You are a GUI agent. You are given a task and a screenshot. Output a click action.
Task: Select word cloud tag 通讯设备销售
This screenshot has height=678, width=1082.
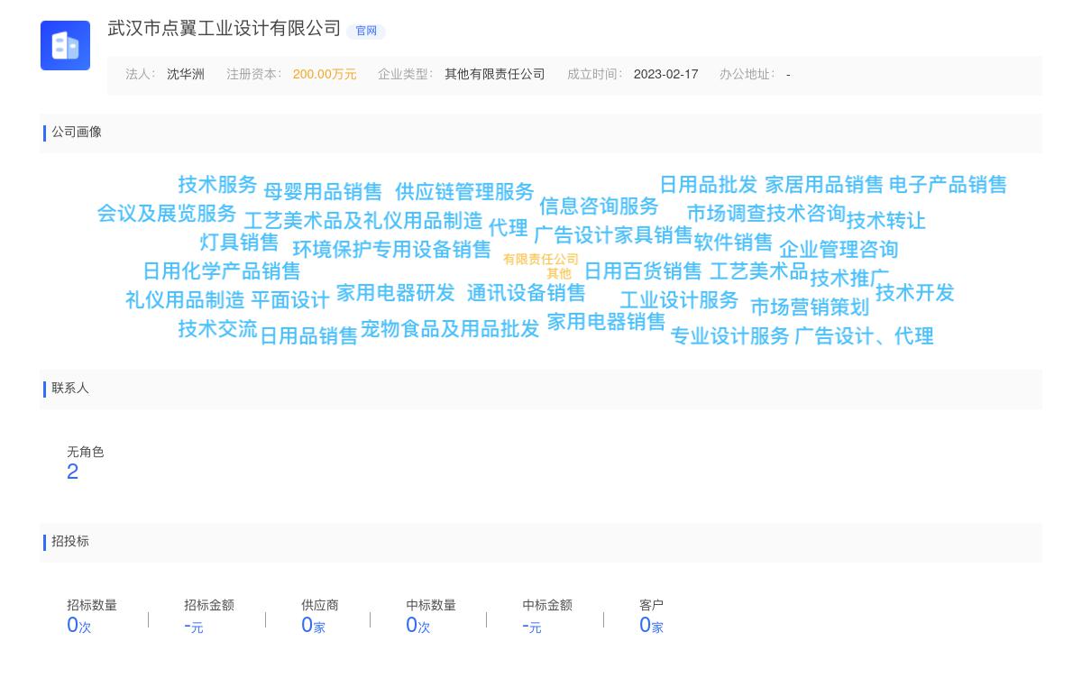(x=526, y=293)
